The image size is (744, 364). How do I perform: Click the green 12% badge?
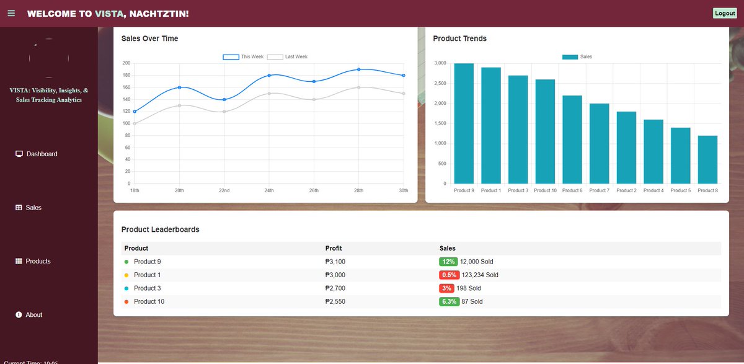click(x=448, y=262)
